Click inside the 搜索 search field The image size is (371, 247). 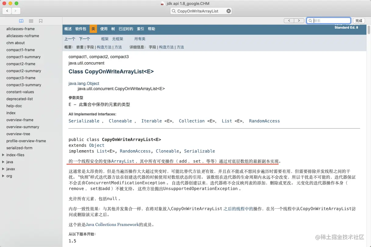click(x=329, y=20)
